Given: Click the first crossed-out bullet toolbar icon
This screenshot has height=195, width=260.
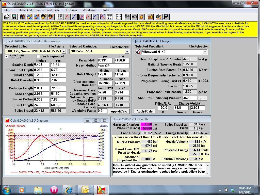Looking at the screenshot, I should pos(30,17).
